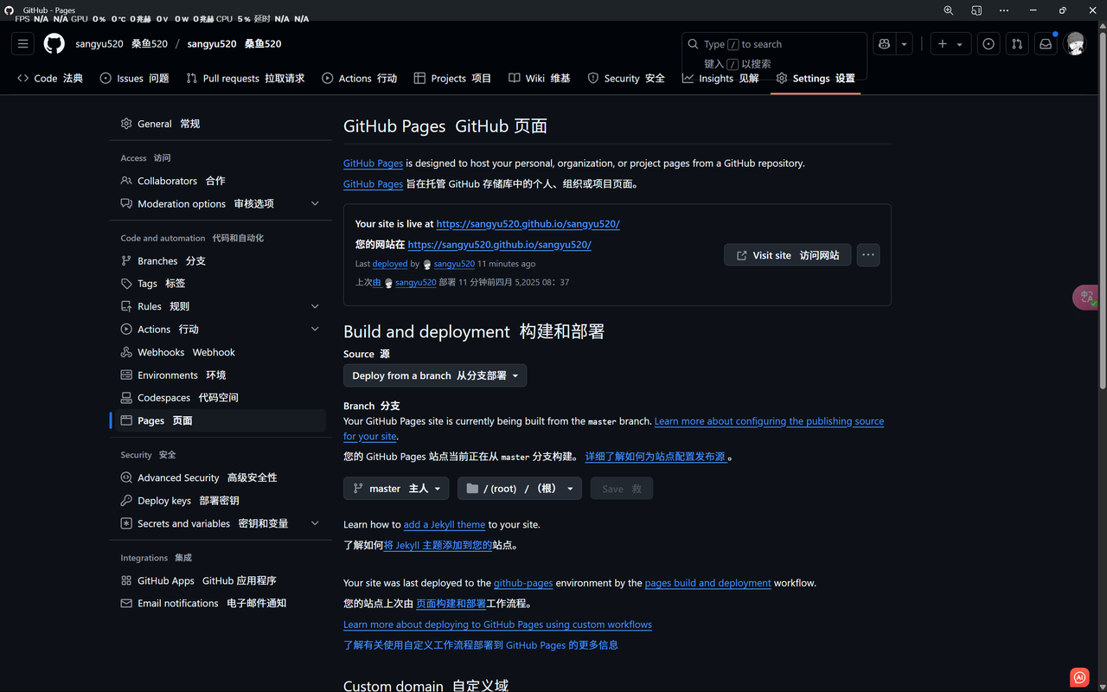
Task: Open the user avatar menu
Action: [x=1075, y=44]
